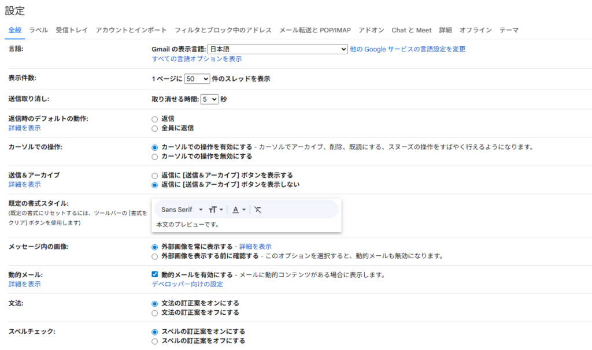Viewport: 592px width, 350px height.
Task: Click the デベロッパー向けの設定 link
Action: click(187, 284)
